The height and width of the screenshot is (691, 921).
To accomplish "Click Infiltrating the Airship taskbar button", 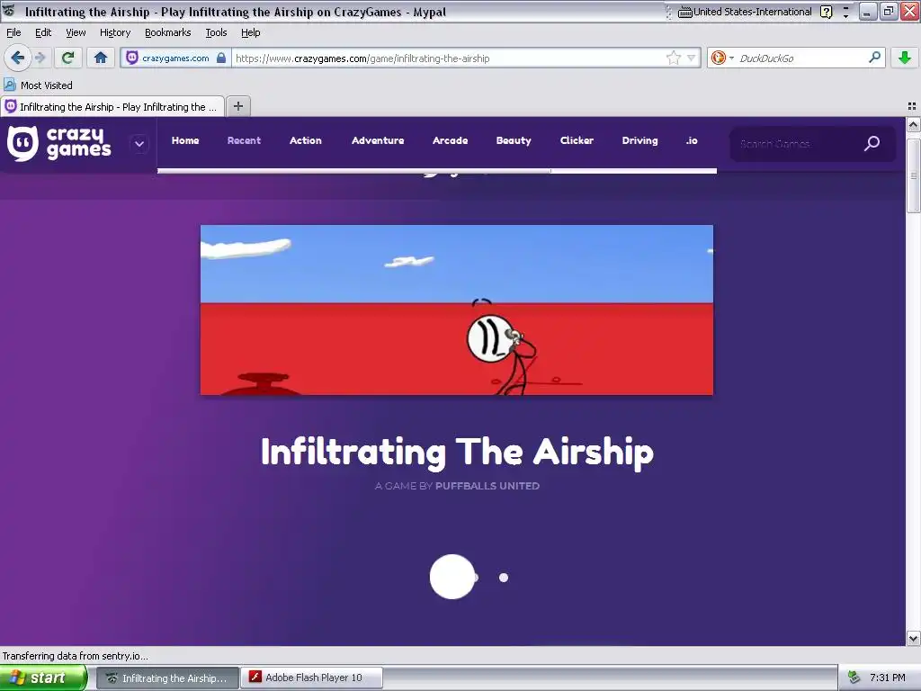I will tap(167, 678).
